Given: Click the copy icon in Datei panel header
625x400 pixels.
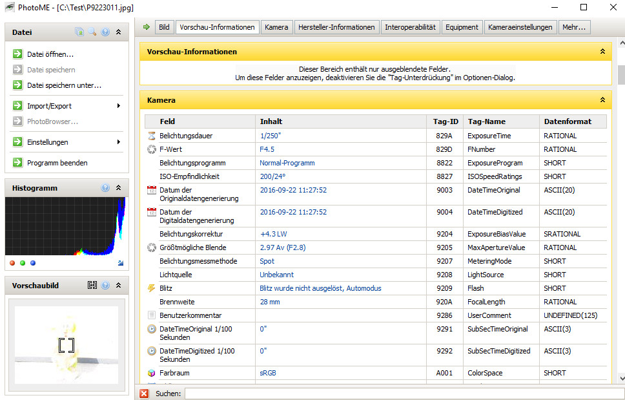Looking at the screenshot, I should [79, 32].
